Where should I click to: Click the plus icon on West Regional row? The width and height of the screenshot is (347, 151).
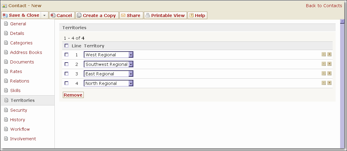(329, 54)
